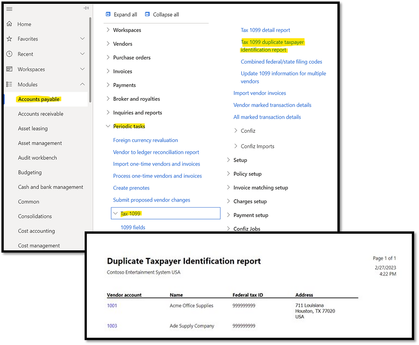
Task: Open the Cost accounting module
Action: 36,231
